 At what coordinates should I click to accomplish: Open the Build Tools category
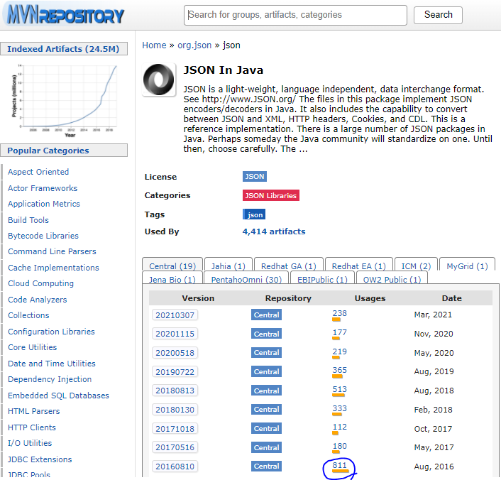pos(28,220)
